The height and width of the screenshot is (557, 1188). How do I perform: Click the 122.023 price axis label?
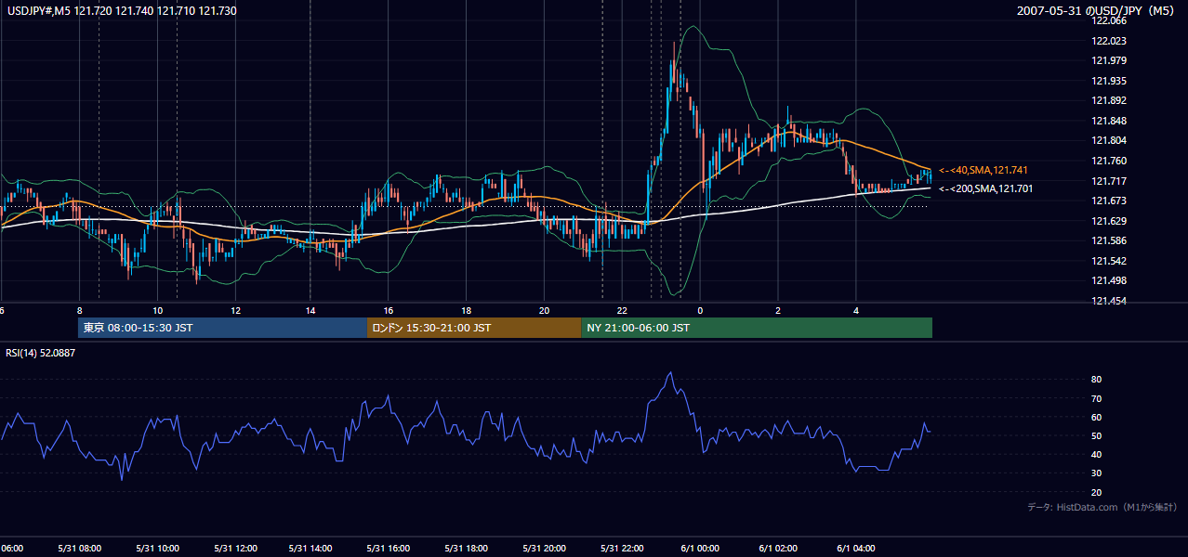[x=1110, y=41]
